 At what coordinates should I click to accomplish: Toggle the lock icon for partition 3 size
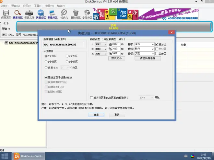(x=110, y=53)
